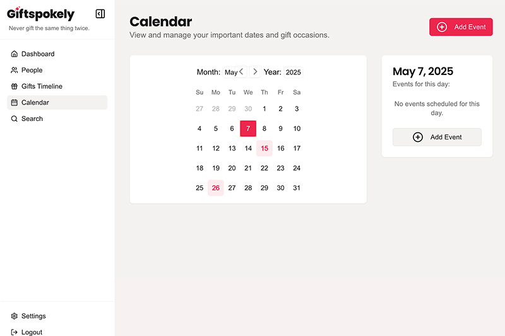Select the highlighted May 15 date
Image resolution: width=505 pixels, height=336 pixels.
tap(264, 148)
